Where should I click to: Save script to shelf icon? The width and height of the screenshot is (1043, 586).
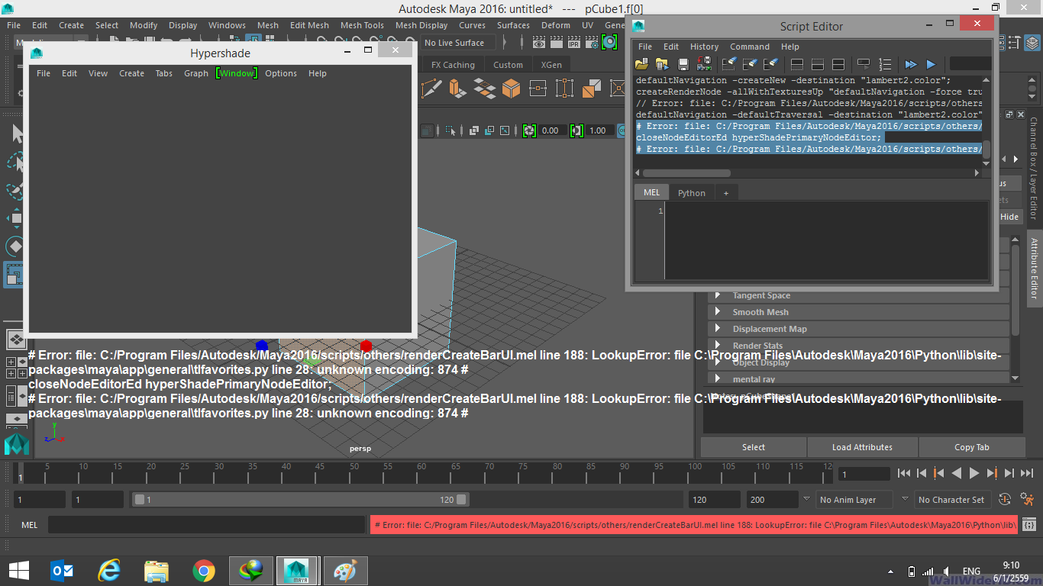(704, 64)
